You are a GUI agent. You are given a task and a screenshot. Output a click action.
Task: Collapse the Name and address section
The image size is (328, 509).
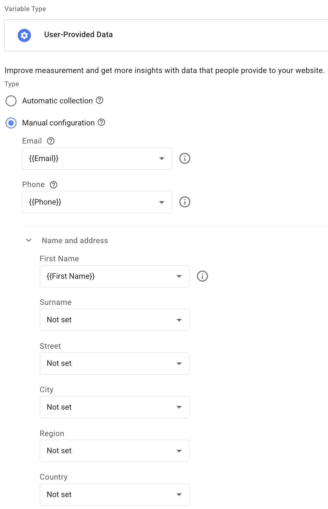tap(29, 240)
